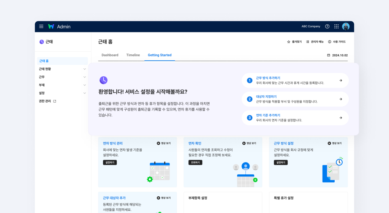Play 영상 보기 on 연차 확인 card

coord(249,143)
